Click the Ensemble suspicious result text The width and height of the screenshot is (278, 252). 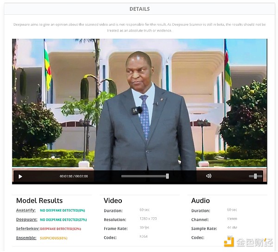pos(53,238)
